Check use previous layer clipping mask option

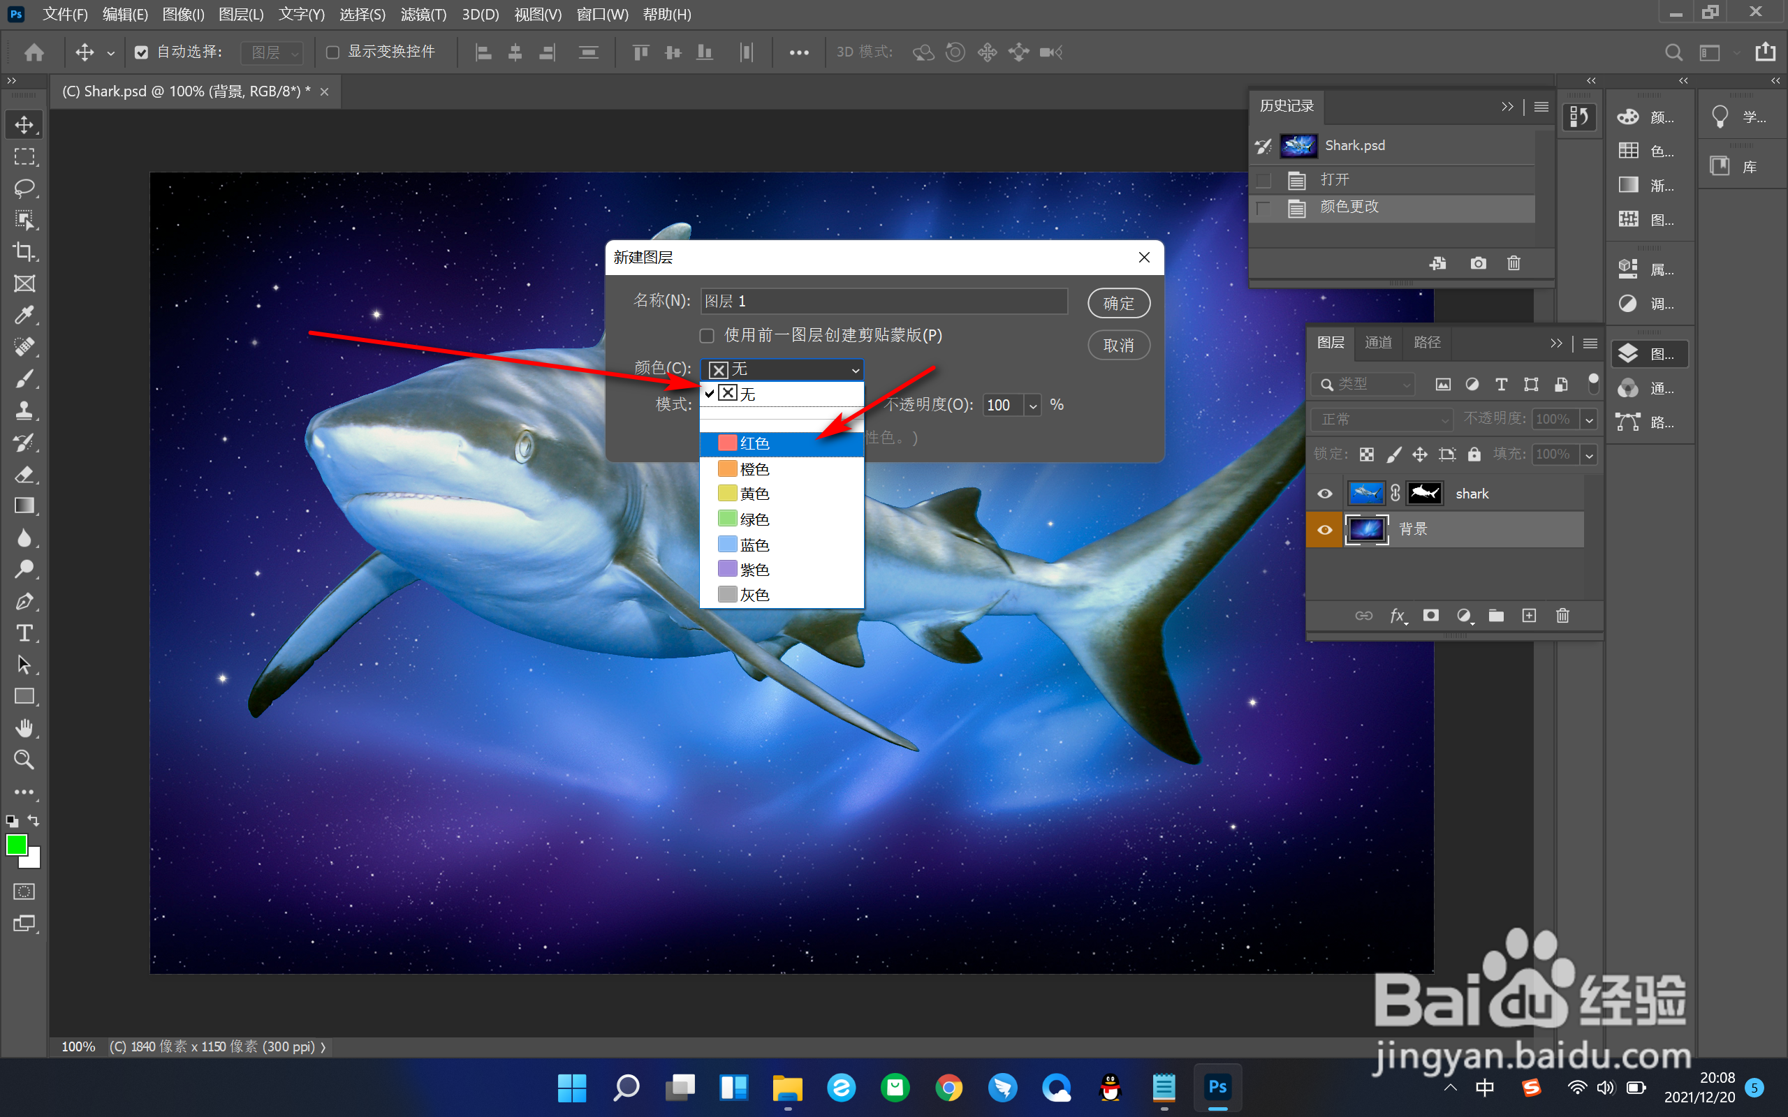coord(707,336)
